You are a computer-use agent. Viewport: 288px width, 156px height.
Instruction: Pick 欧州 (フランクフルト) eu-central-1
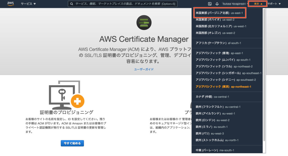[218, 107]
